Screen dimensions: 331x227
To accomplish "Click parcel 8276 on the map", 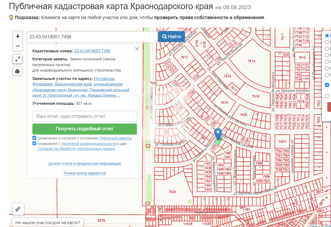I will [101, 220].
